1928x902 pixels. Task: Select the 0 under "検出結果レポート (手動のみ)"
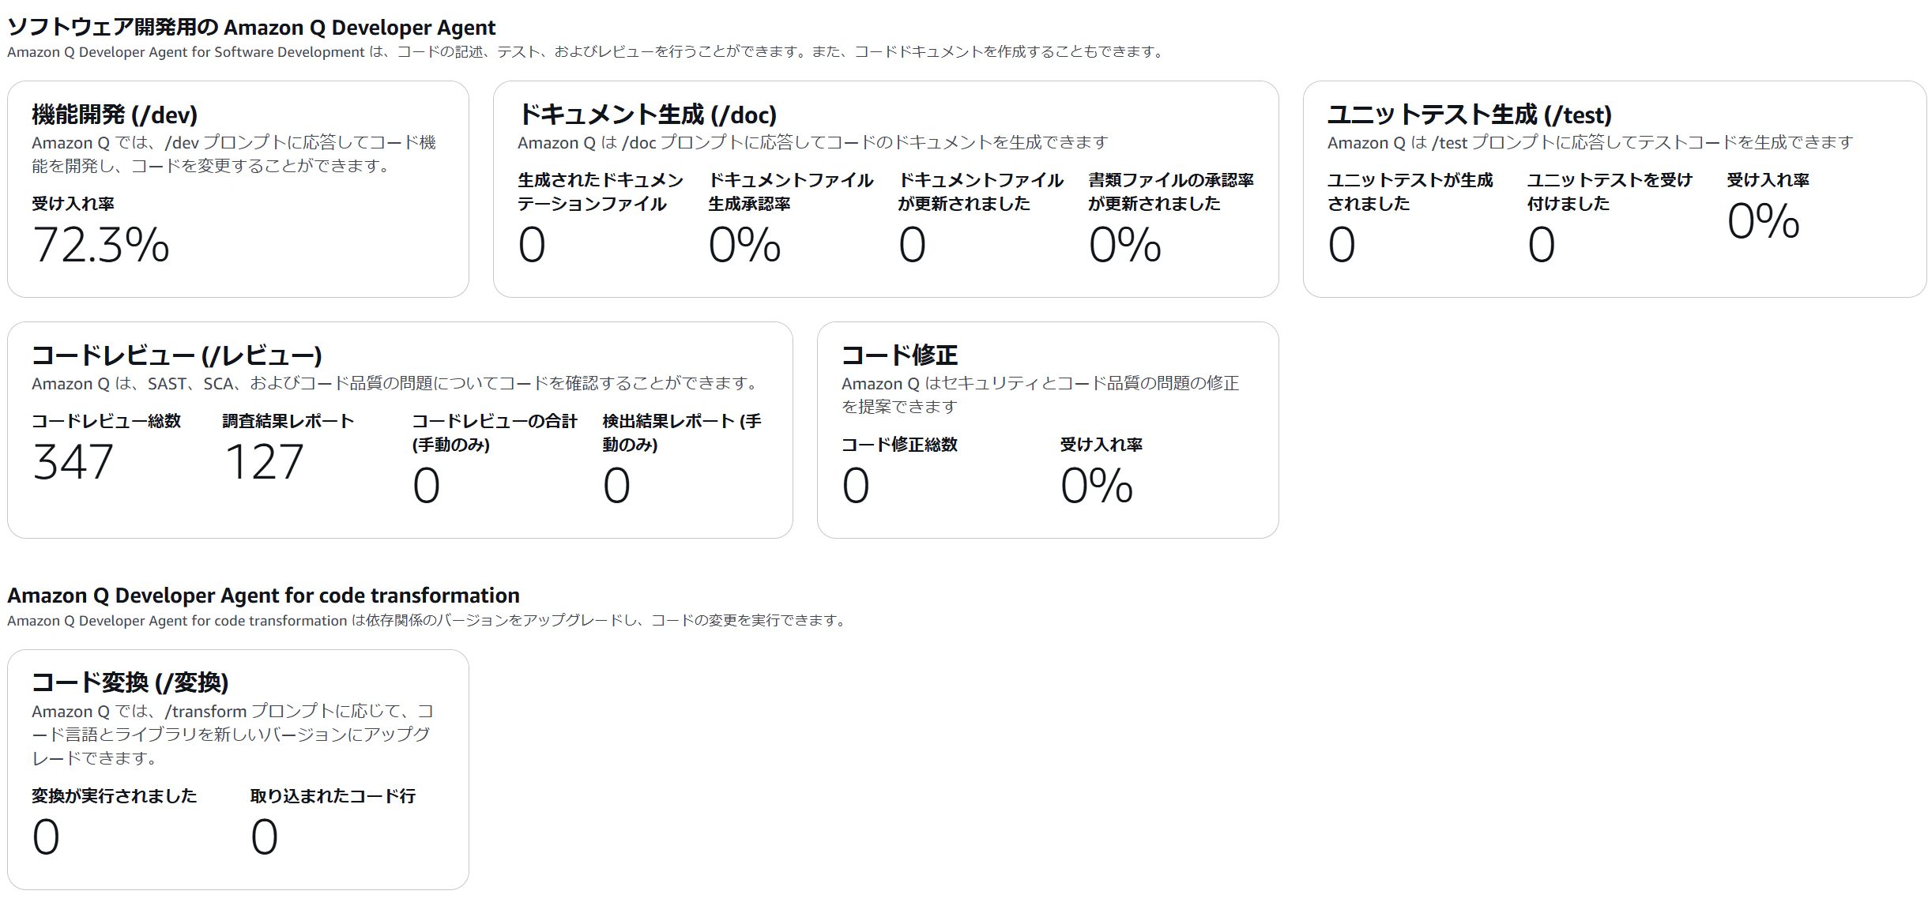[616, 485]
